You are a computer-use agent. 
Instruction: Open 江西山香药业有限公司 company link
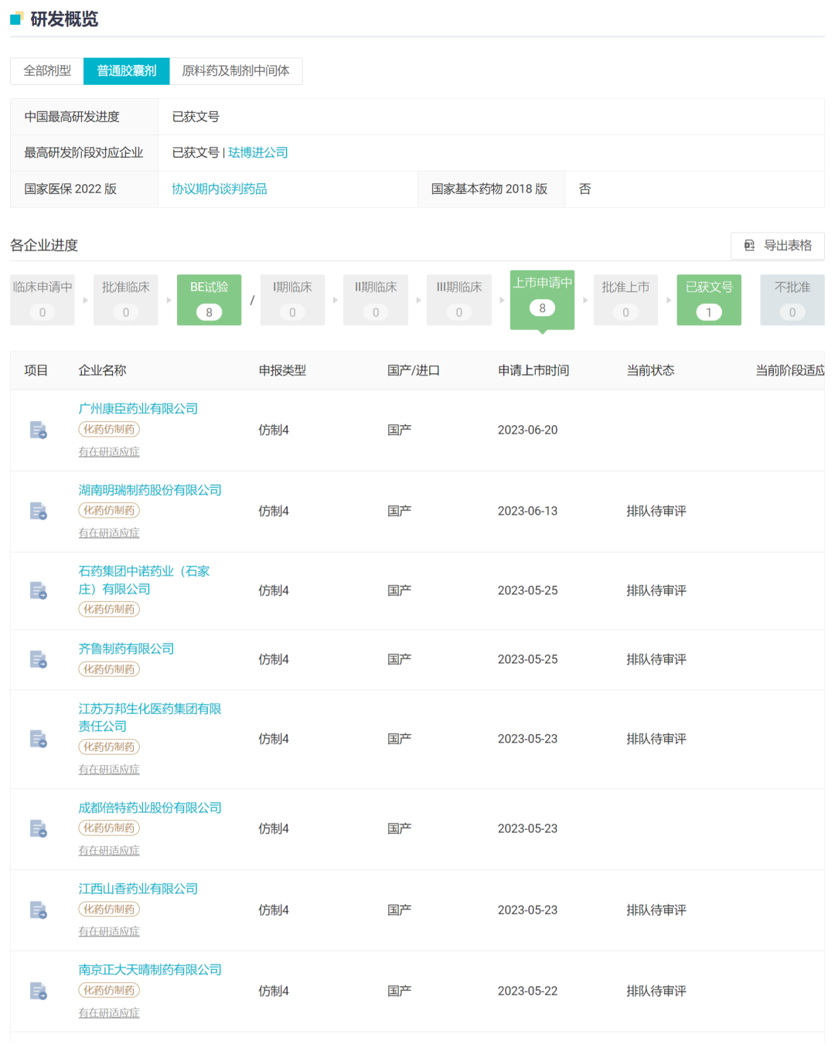click(138, 889)
